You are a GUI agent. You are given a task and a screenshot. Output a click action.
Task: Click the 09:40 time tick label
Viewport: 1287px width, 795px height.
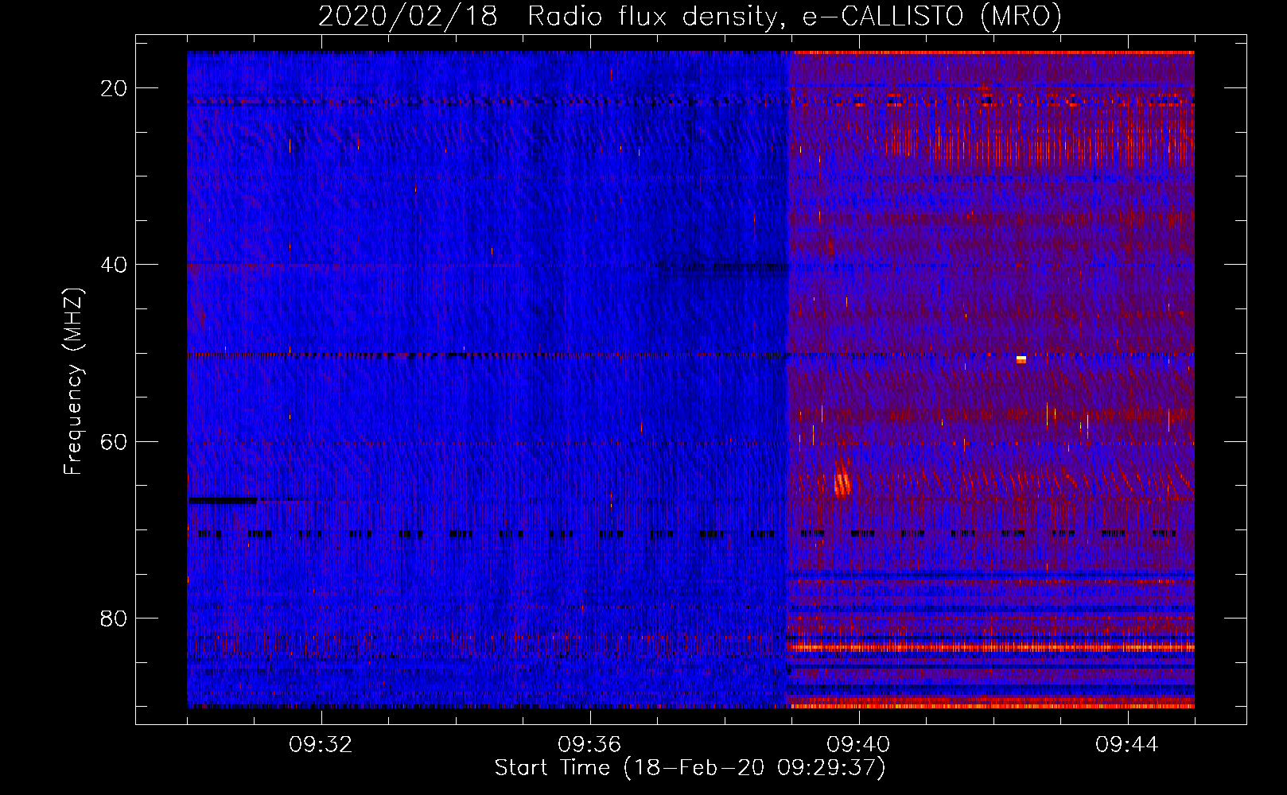click(858, 745)
